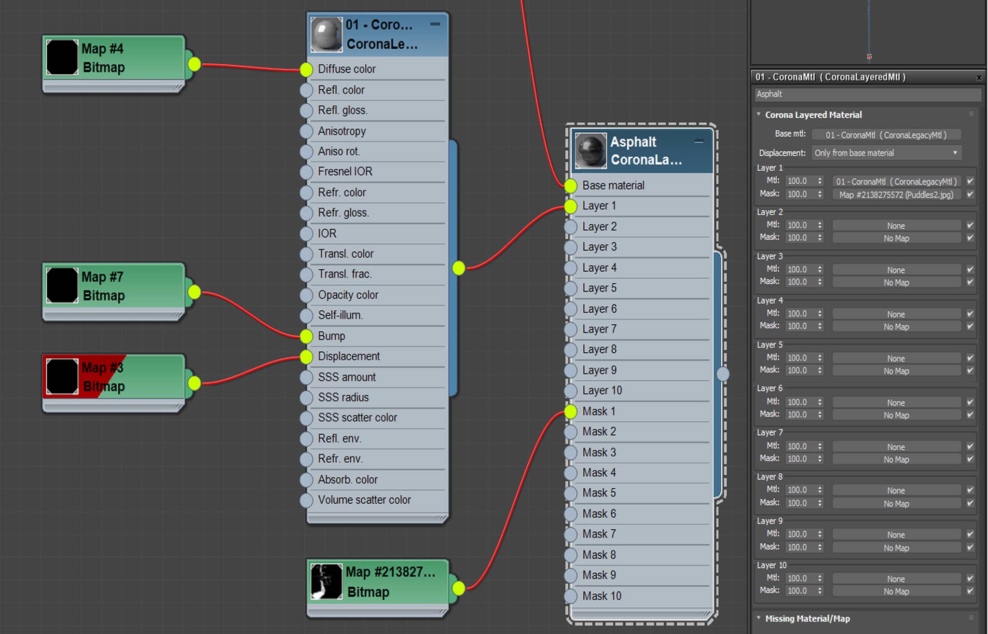Click the Map #4 Bitmap output socket
Image resolution: width=988 pixels, height=634 pixels.
click(194, 64)
